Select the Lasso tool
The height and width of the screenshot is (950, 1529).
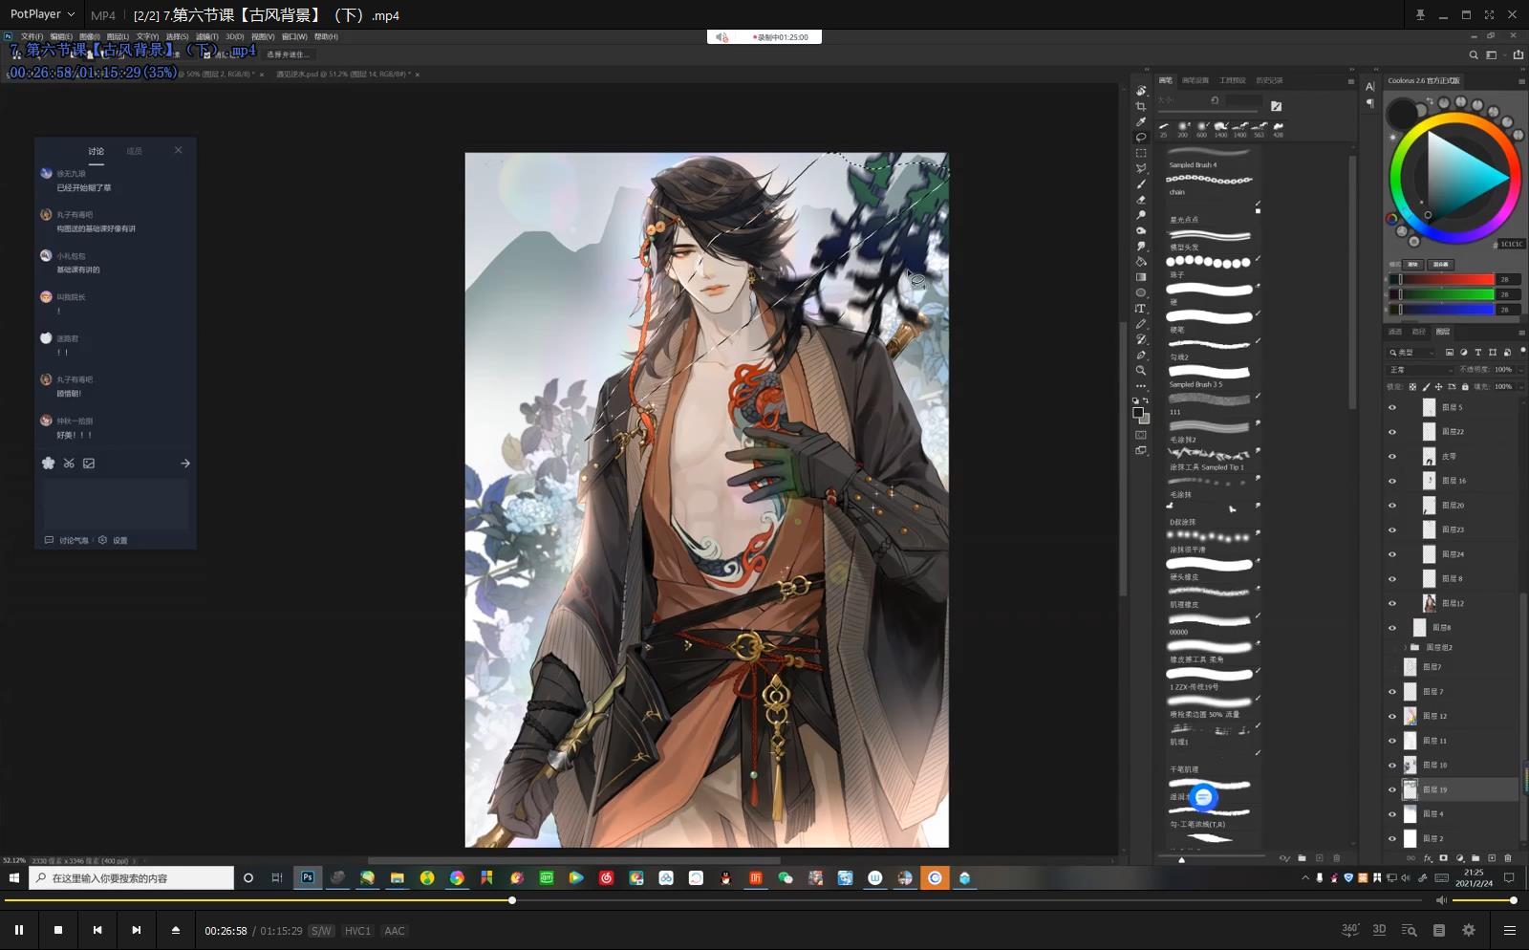click(1141, 137)
